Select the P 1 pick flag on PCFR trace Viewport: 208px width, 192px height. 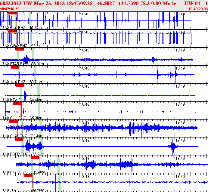pyautogui.click(x=19, y=139)
